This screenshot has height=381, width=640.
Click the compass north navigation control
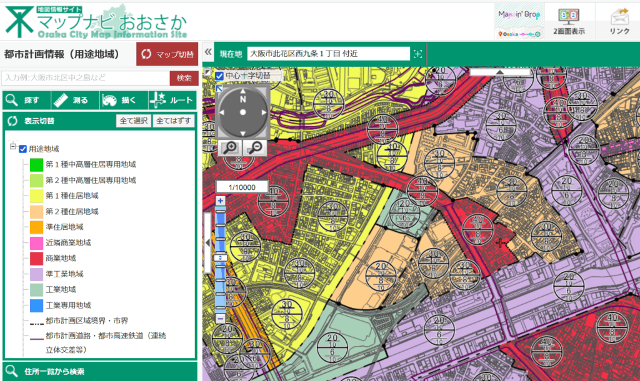(242, 99)
